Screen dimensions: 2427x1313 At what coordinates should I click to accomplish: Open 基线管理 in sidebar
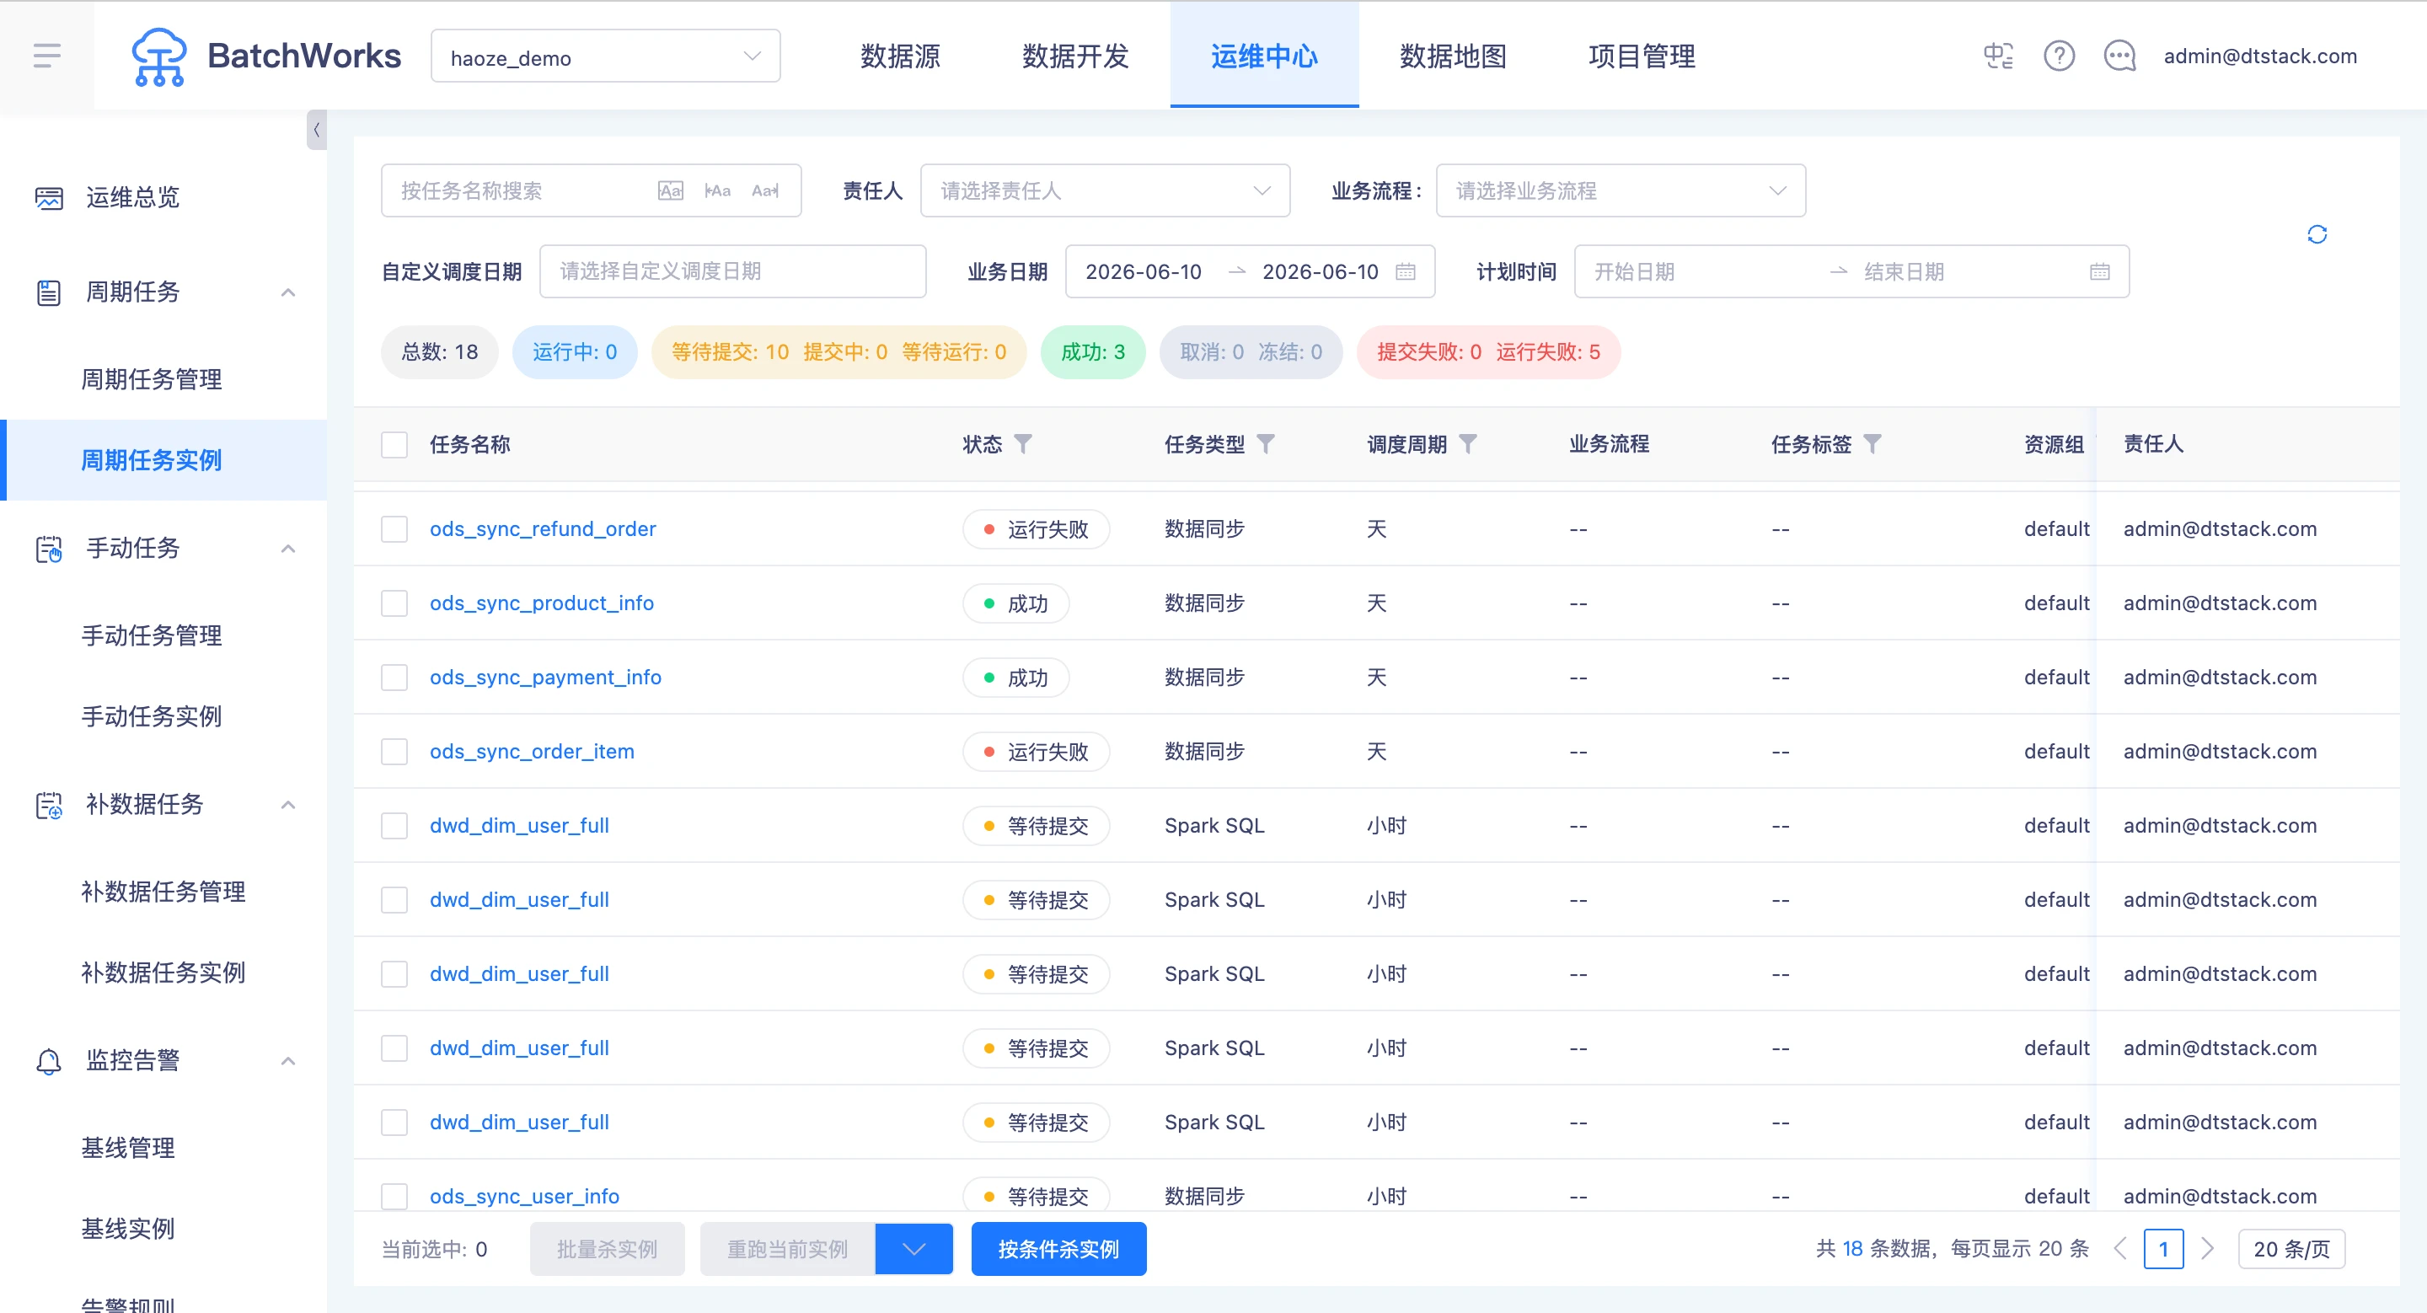tap(128, 1148)
